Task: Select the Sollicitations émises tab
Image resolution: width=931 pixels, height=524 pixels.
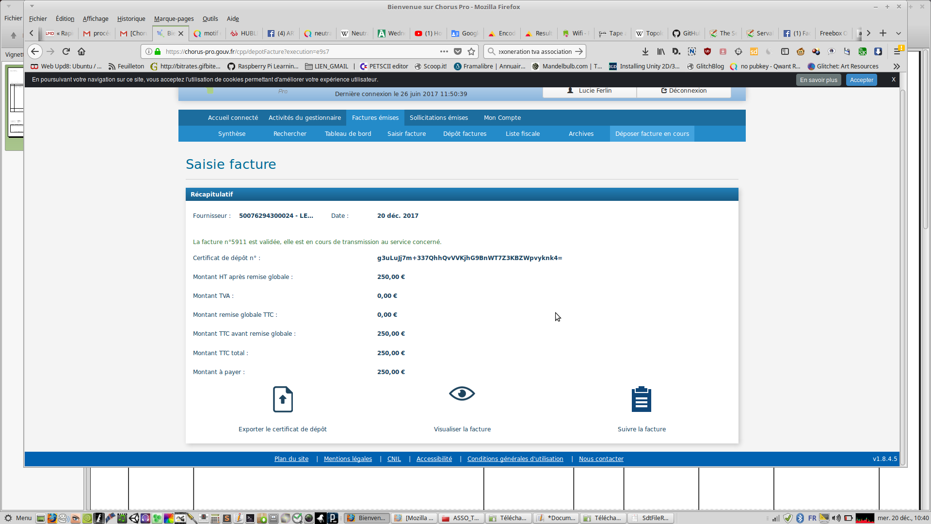Action: 438,118
